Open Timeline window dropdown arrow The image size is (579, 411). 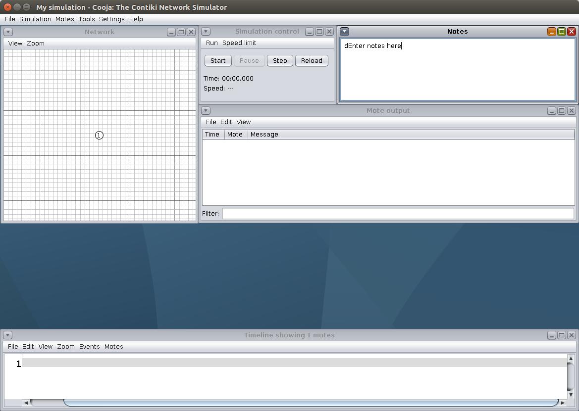click(8, 335)
